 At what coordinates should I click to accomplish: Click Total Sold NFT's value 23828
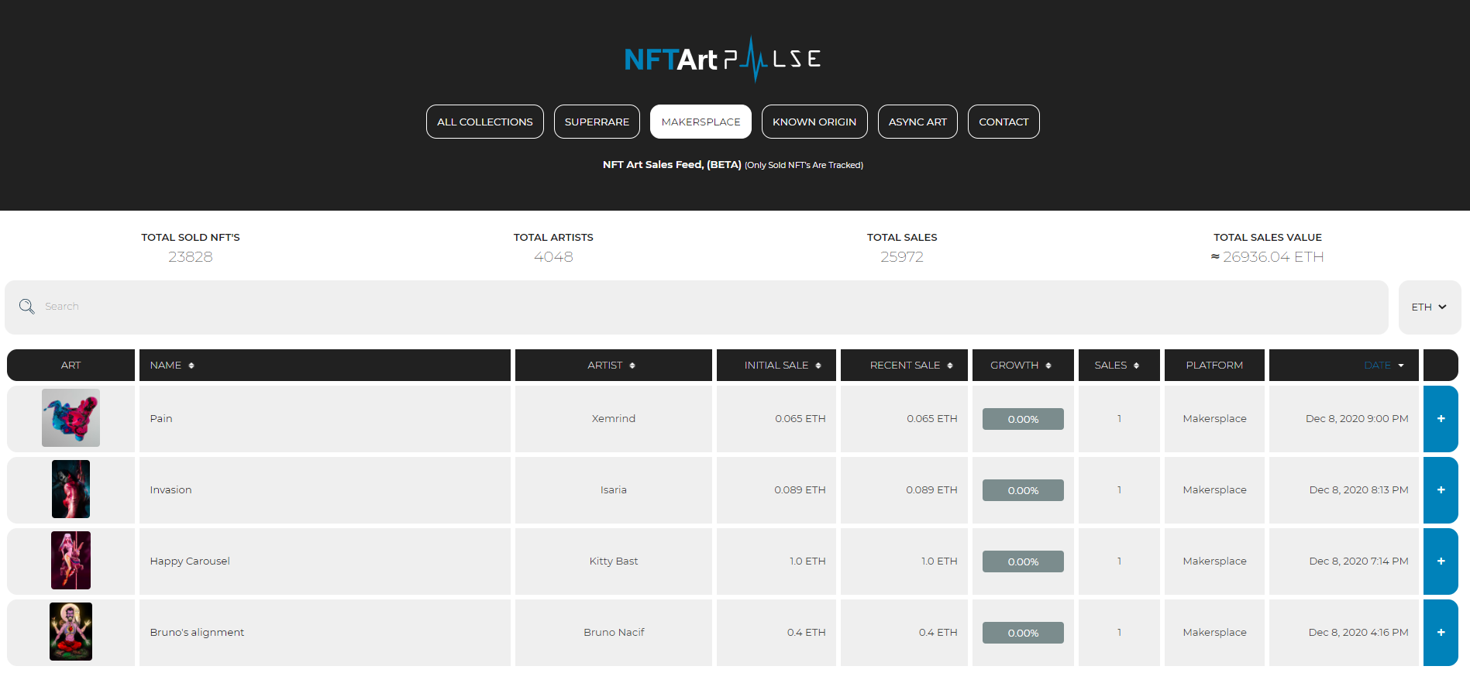(x=191, y=257)
